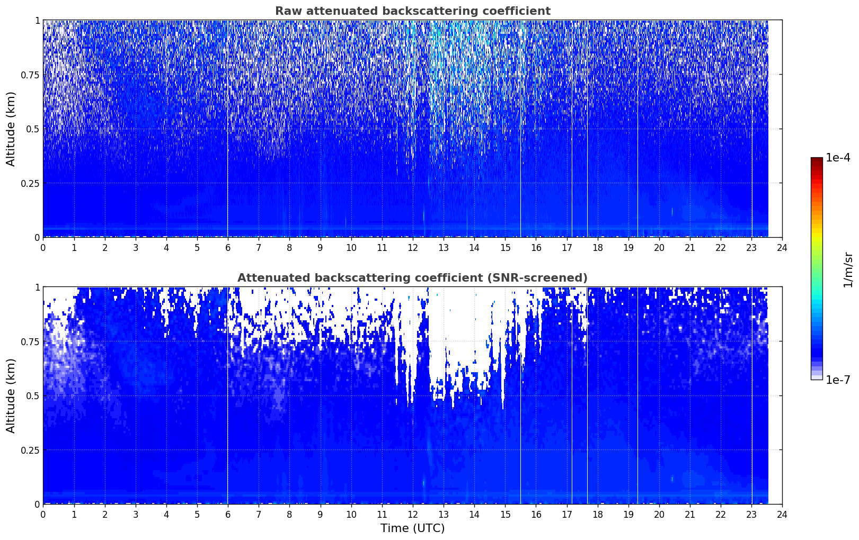
Task: Click the "1e-7" colorbar minimum label
Action: coord(838,380)
